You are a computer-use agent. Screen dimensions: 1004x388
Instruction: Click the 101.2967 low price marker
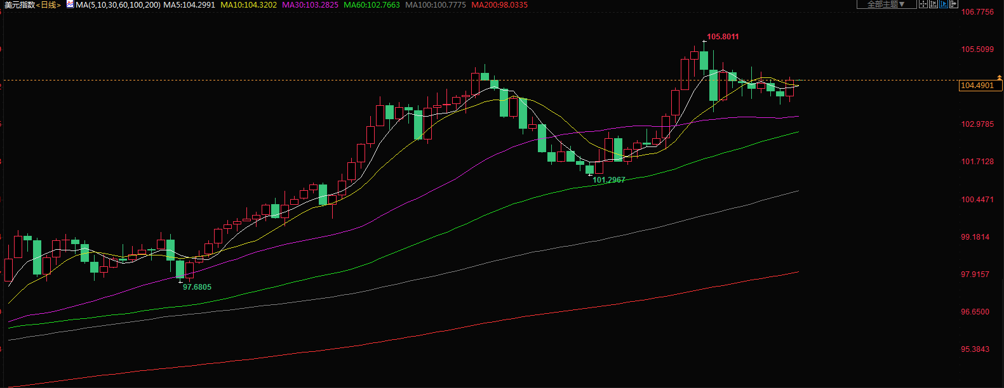(x=609, y=180)
